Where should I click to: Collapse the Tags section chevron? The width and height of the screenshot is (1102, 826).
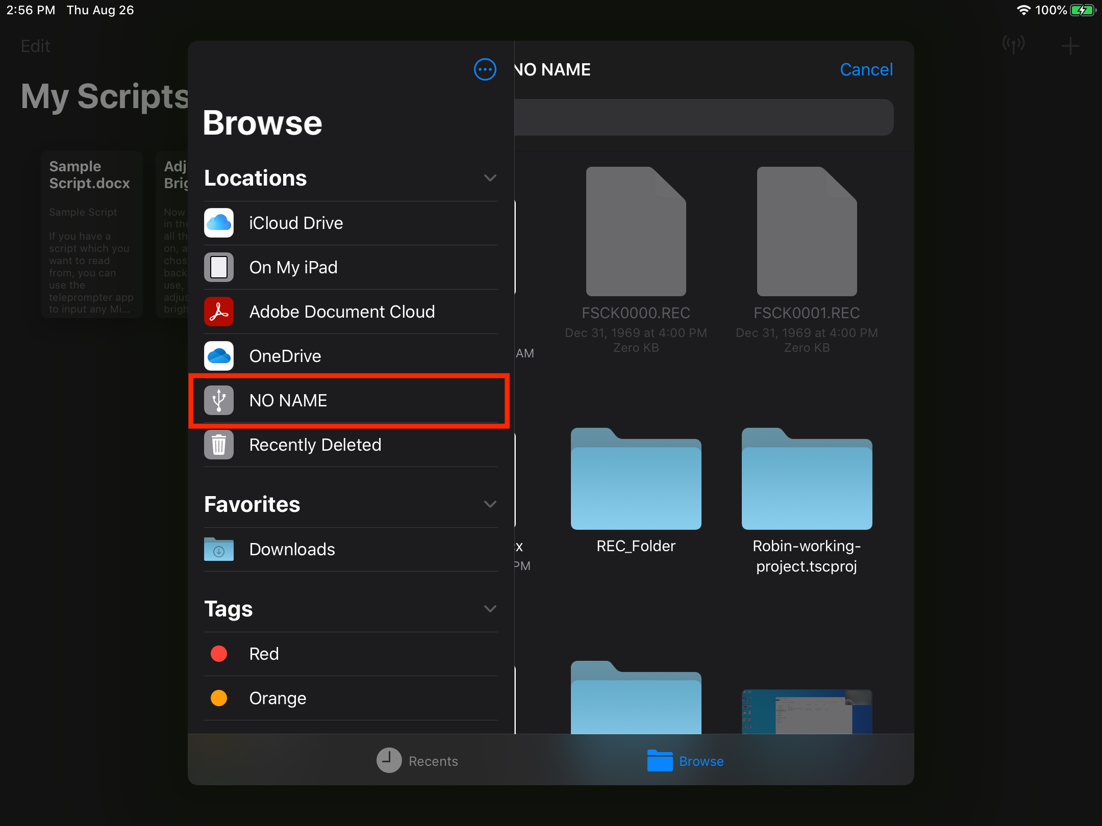coord(490,609)
